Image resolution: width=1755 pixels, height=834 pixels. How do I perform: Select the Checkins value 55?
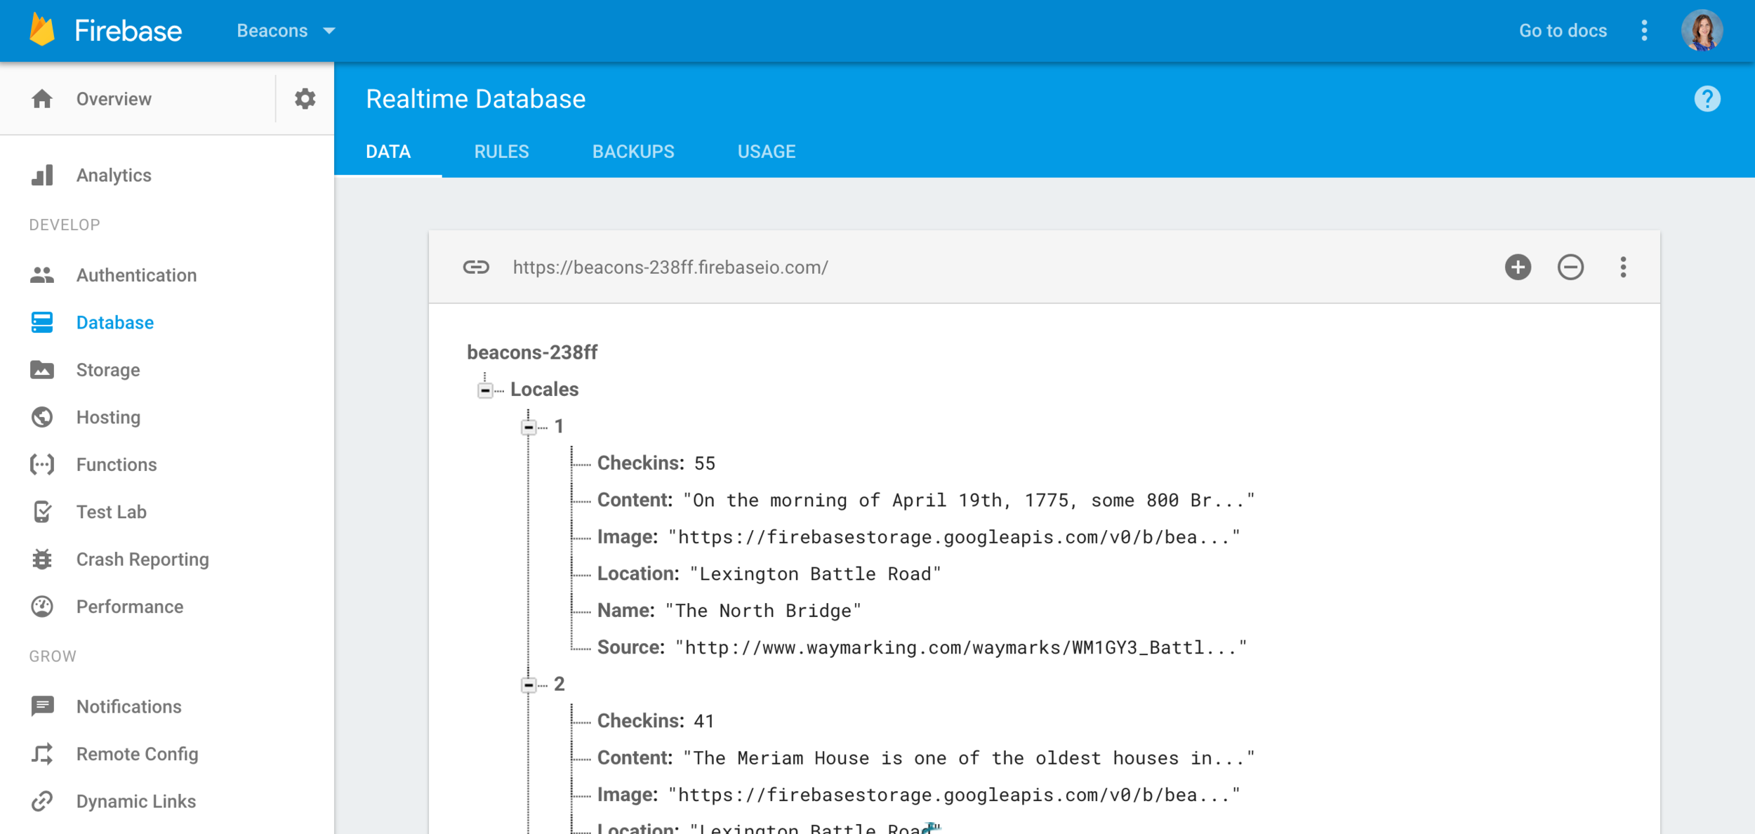pos(704,463)
